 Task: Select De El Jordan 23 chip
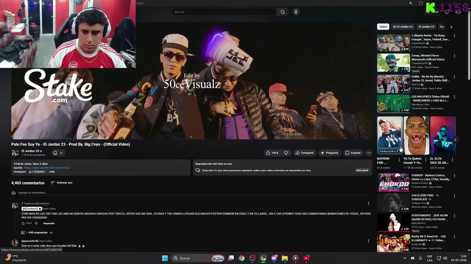(x=403, y=27)
